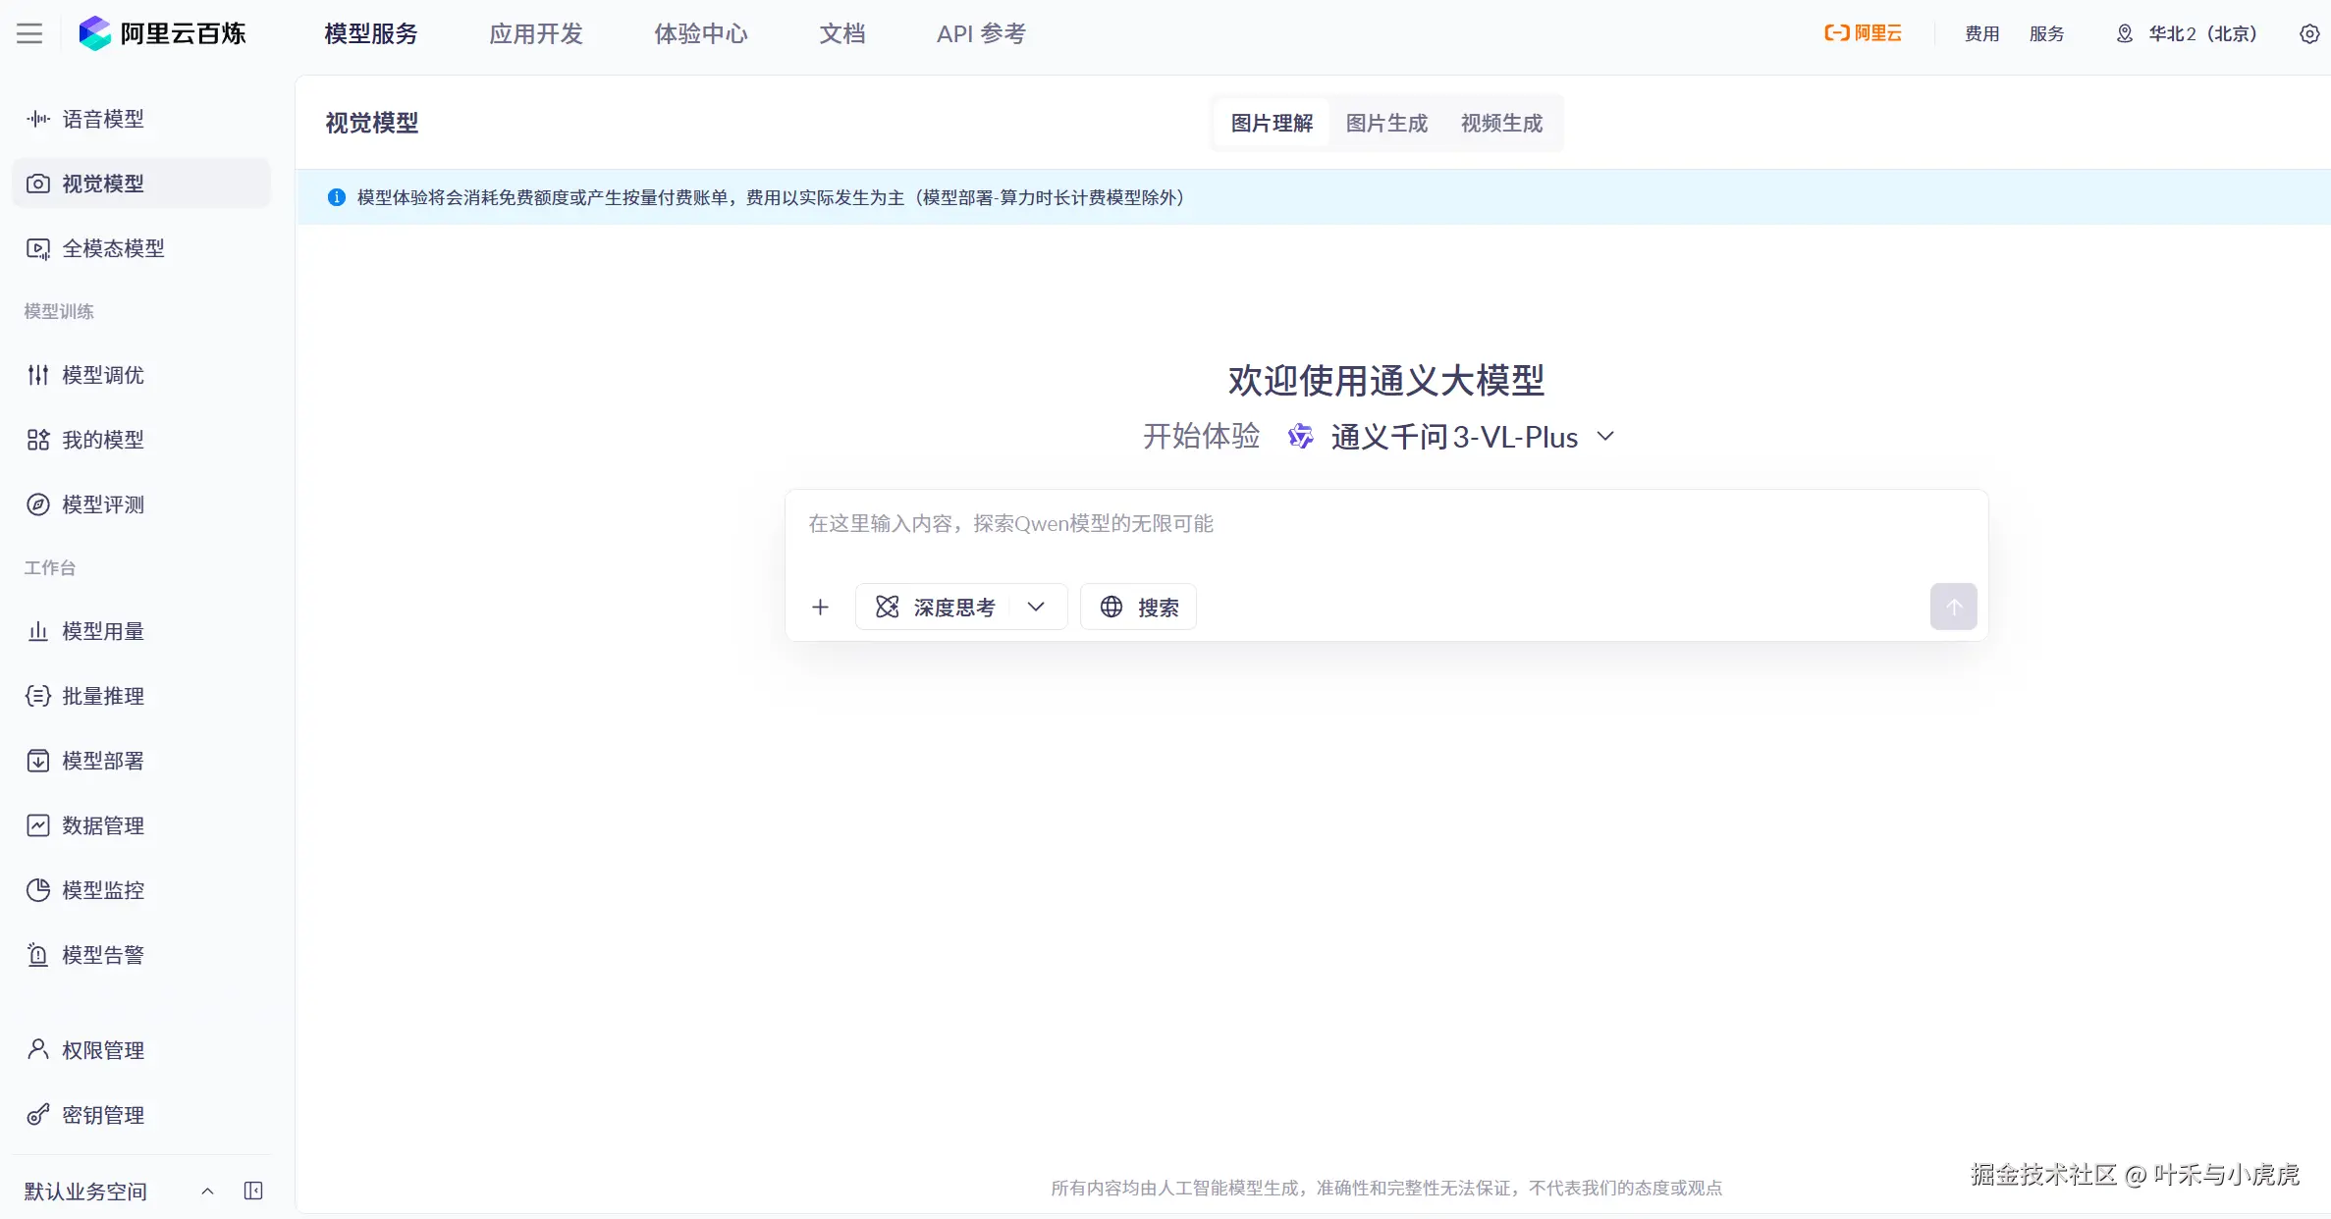Click the hamburger menu icon
This screenshot has height=1219, width=2331.
(x=29, y=33)
